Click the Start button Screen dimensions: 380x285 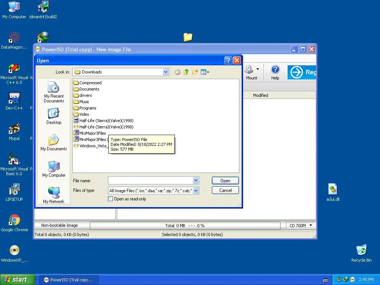(x=18, y=279)
